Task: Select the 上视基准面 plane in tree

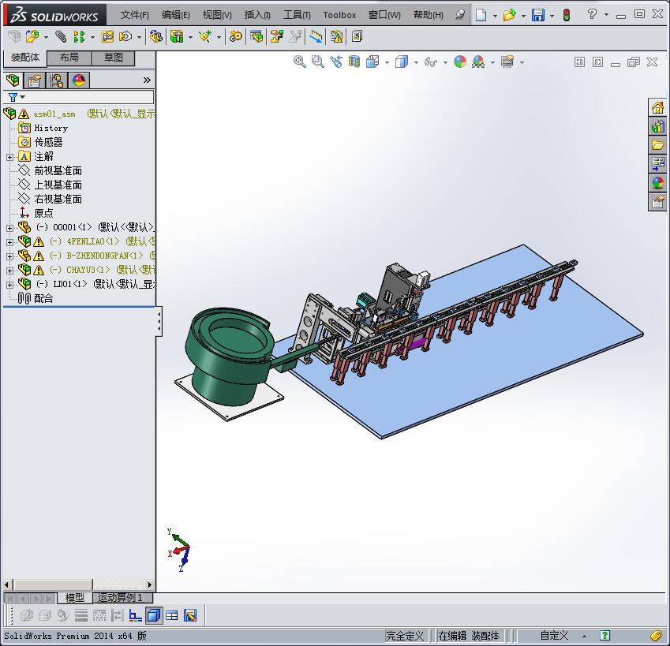Action: coord(58,185)
